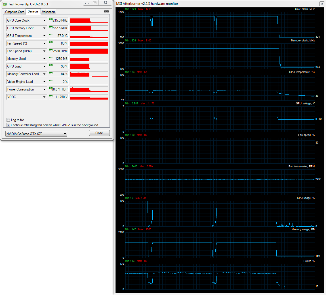Click the Memory Controller Load history graph
The image size is (326, 295).
(x=89, y=74)
